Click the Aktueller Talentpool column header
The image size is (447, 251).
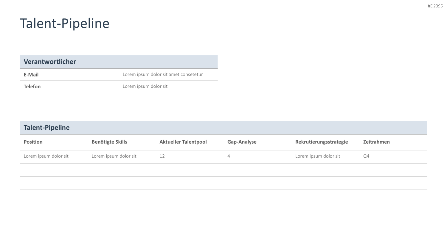[183, 142]
